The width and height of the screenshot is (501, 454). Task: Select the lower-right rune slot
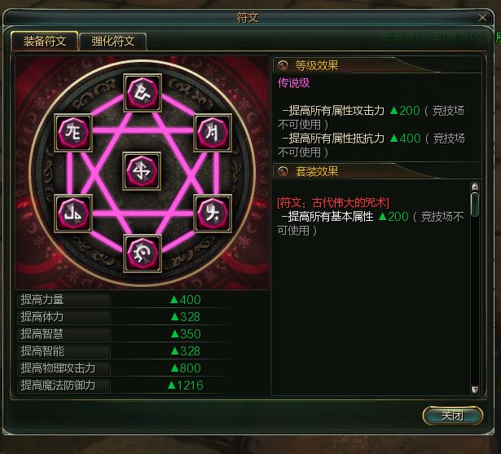click(213, 214)
